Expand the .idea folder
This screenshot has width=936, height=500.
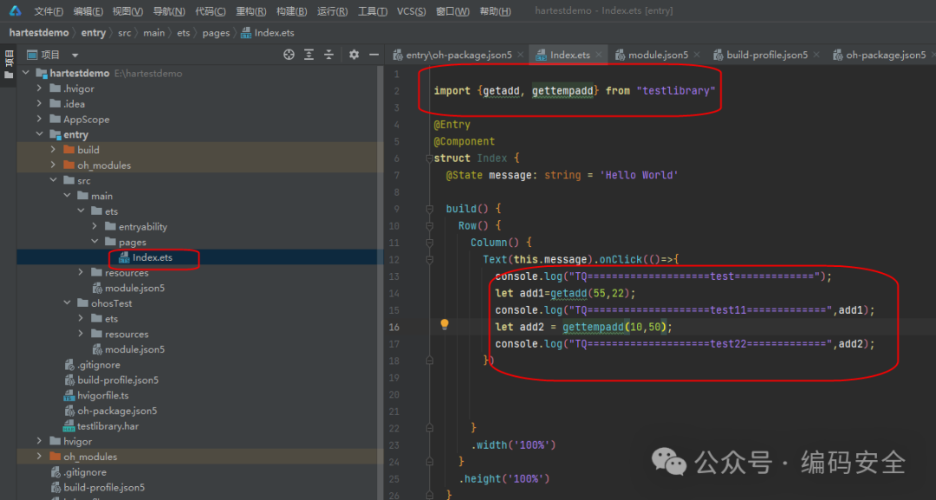(x=39, y=104)
